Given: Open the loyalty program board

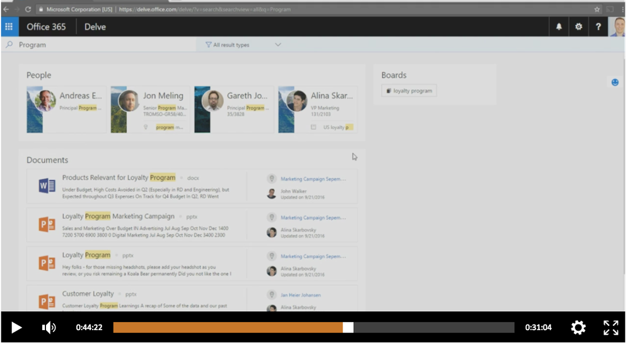Looking at the screenshot, I should pyautogui.click(x=409, y=91).
